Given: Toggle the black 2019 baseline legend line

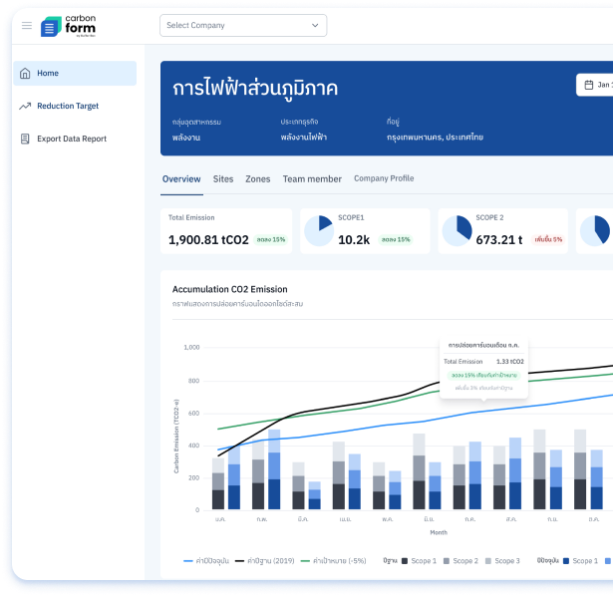Looking at the screenshot, I should click(240, 561).
